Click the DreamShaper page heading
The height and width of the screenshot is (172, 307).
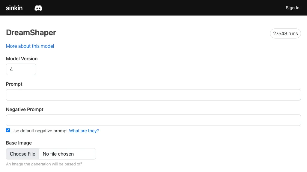[x=31, y=33]
